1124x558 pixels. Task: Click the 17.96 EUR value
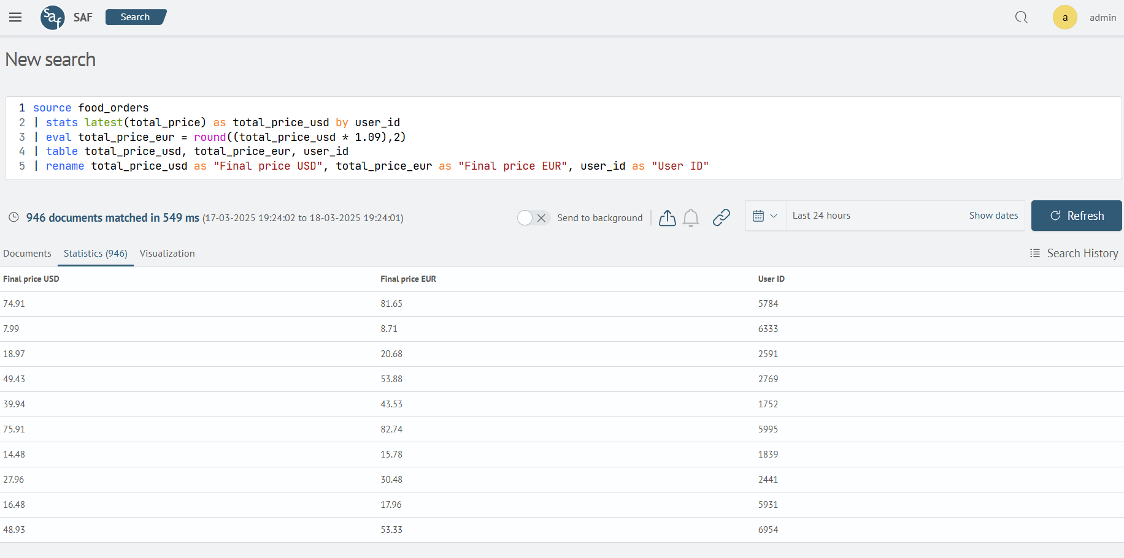(x=391, y=505)
